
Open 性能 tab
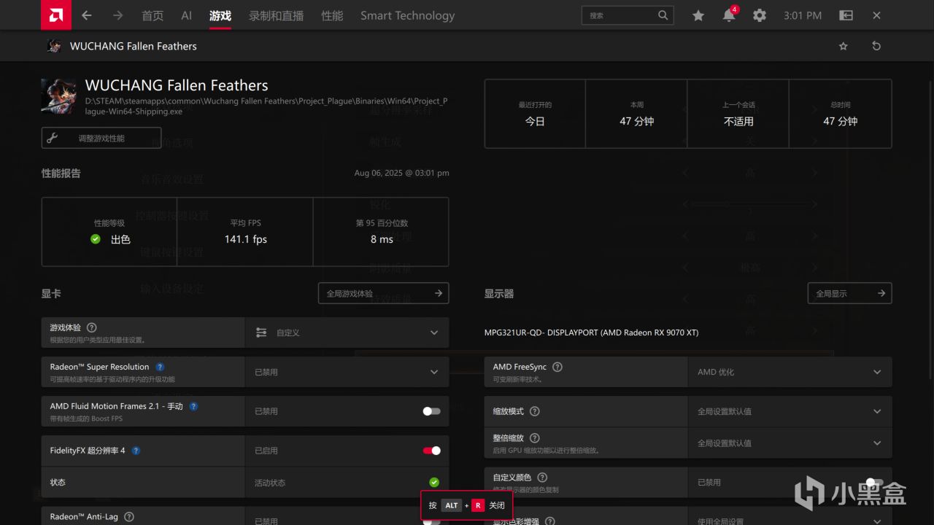pos(332,15)
